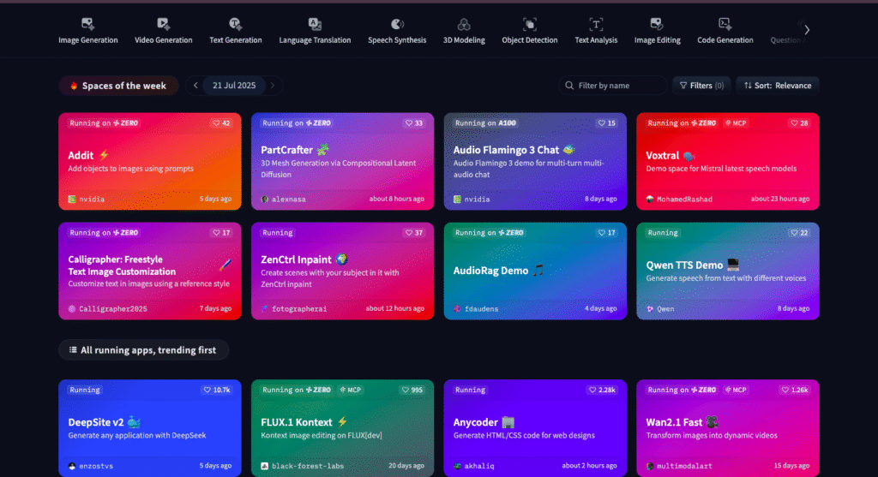Image resolution: width=878 pixels, height=477 pixels.
Task: Like the DeepSite v2 heart icon
Action: (x=207, y=390)
